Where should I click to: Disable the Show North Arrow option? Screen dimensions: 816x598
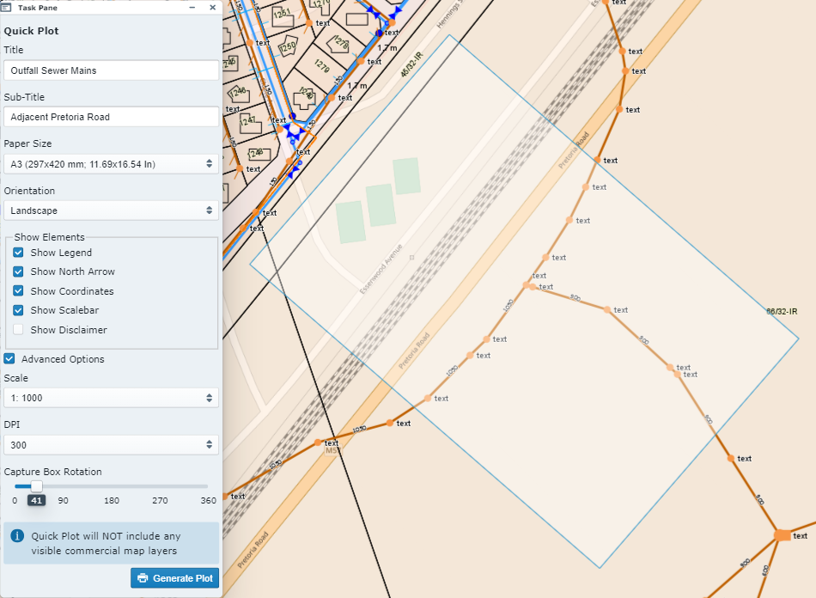[18, 272]
